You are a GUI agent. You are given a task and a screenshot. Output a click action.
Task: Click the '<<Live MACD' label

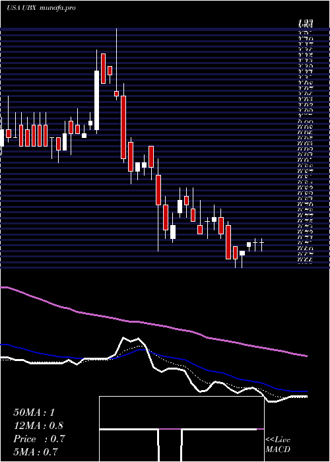(x=278, y=444)
